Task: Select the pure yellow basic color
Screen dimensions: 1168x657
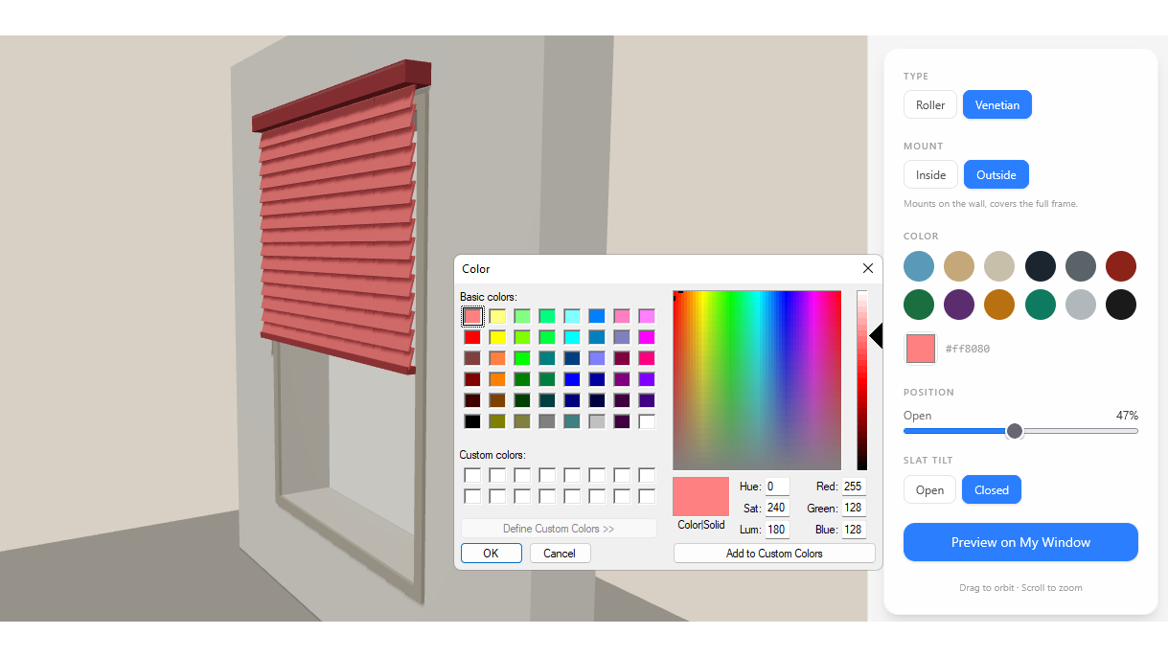Action: [497, 337]
